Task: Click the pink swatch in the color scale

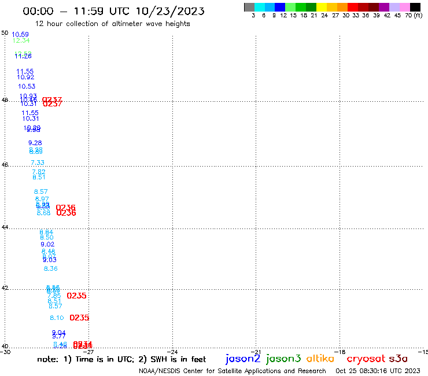Action: click(x=405, y=7)
